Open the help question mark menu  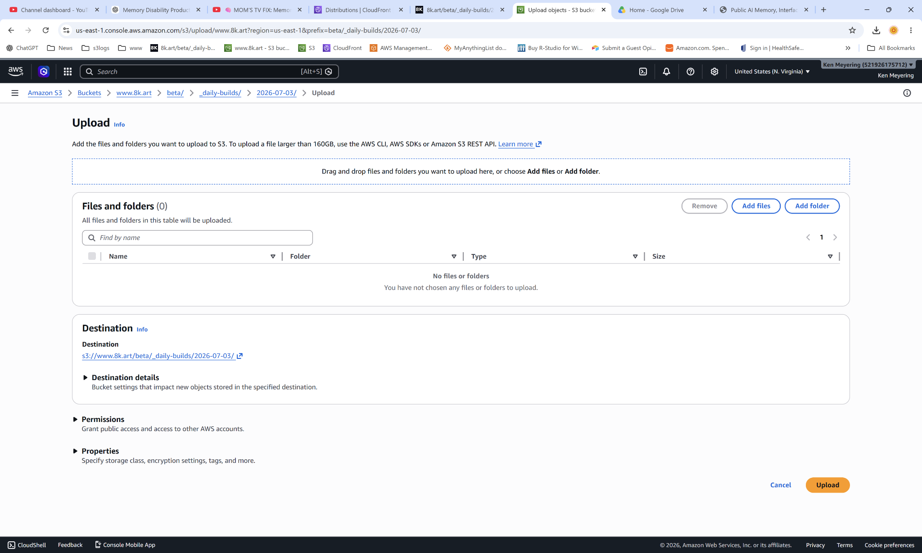pyautogui.click(x=690, y=71)
